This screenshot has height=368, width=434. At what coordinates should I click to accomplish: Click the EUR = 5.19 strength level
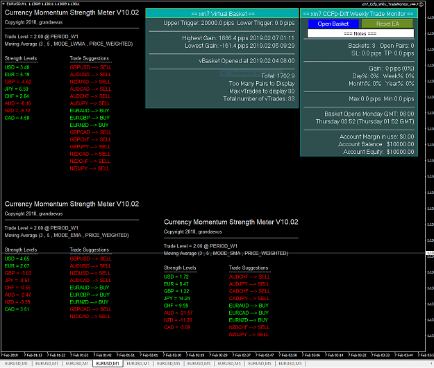pos(17,75)
